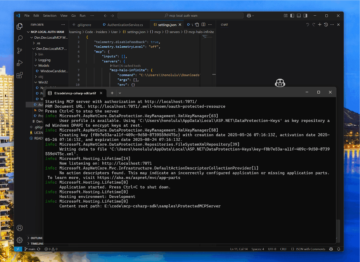Image resolution: width=360 pixels, height=262 pixels.
Task: Open the Explorer view in the activity bar
Action: (20, 26)
